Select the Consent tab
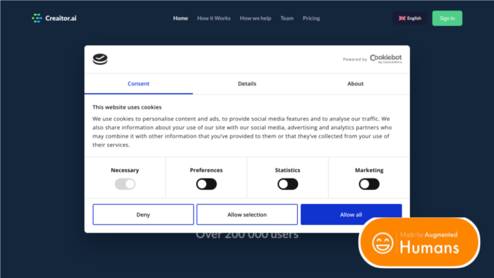494x278 pixels. (x=138, y=84)
